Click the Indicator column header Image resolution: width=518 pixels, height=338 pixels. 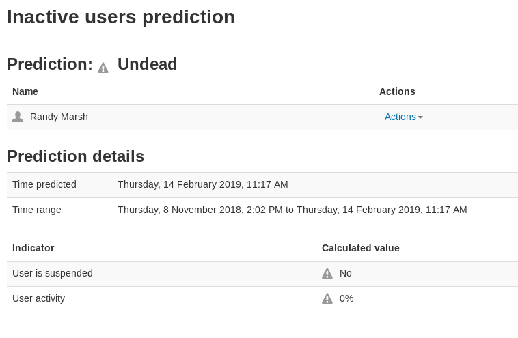(x=33, y=248)
